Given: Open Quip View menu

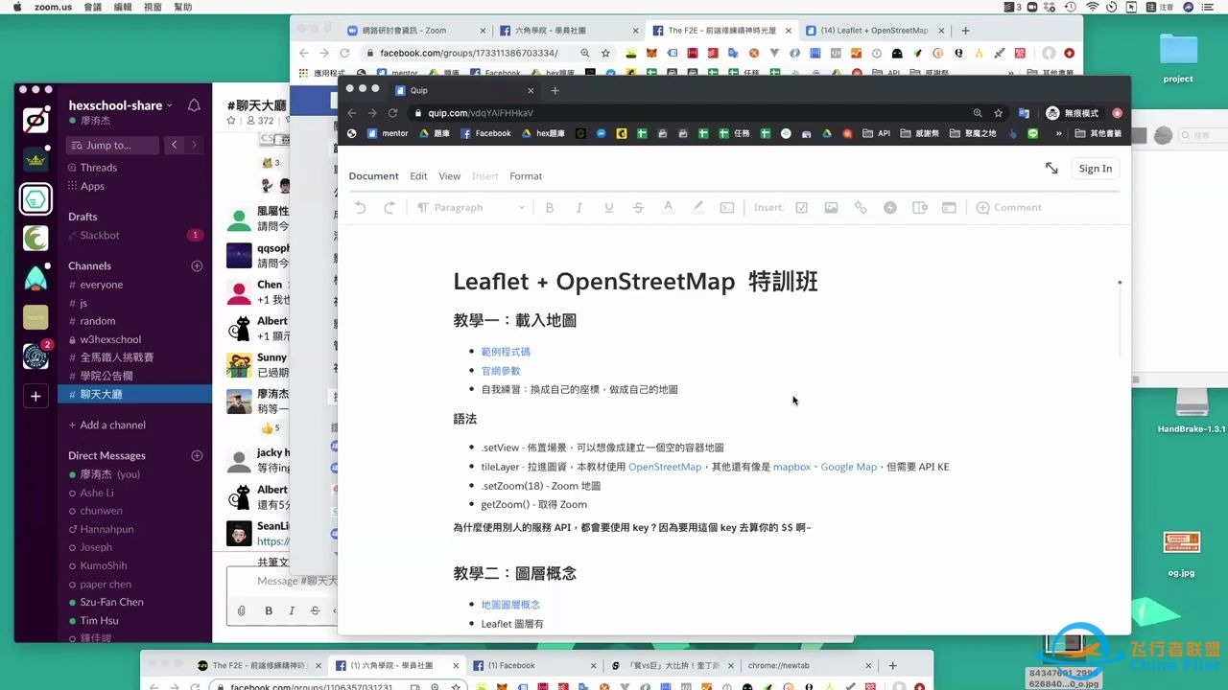Looking at the screenshot, I should click(x=449, y=176).
